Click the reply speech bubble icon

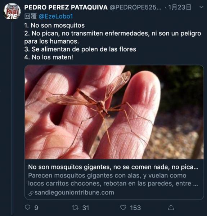pyautogui.click(x=27, y=207)
